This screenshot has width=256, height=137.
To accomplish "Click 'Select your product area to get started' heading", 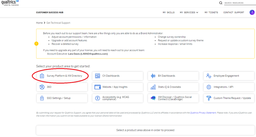I will (63, 66).
